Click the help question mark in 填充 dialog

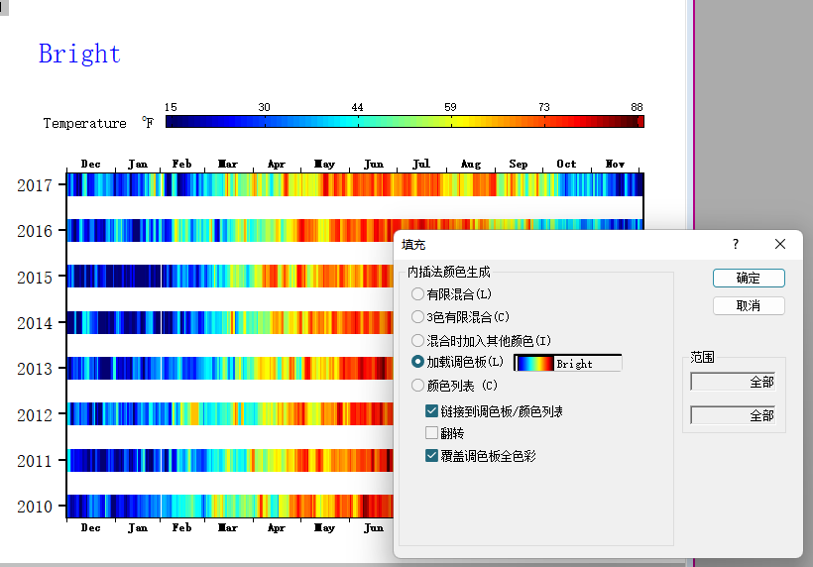pyautogui.click(x=735, y=244)
